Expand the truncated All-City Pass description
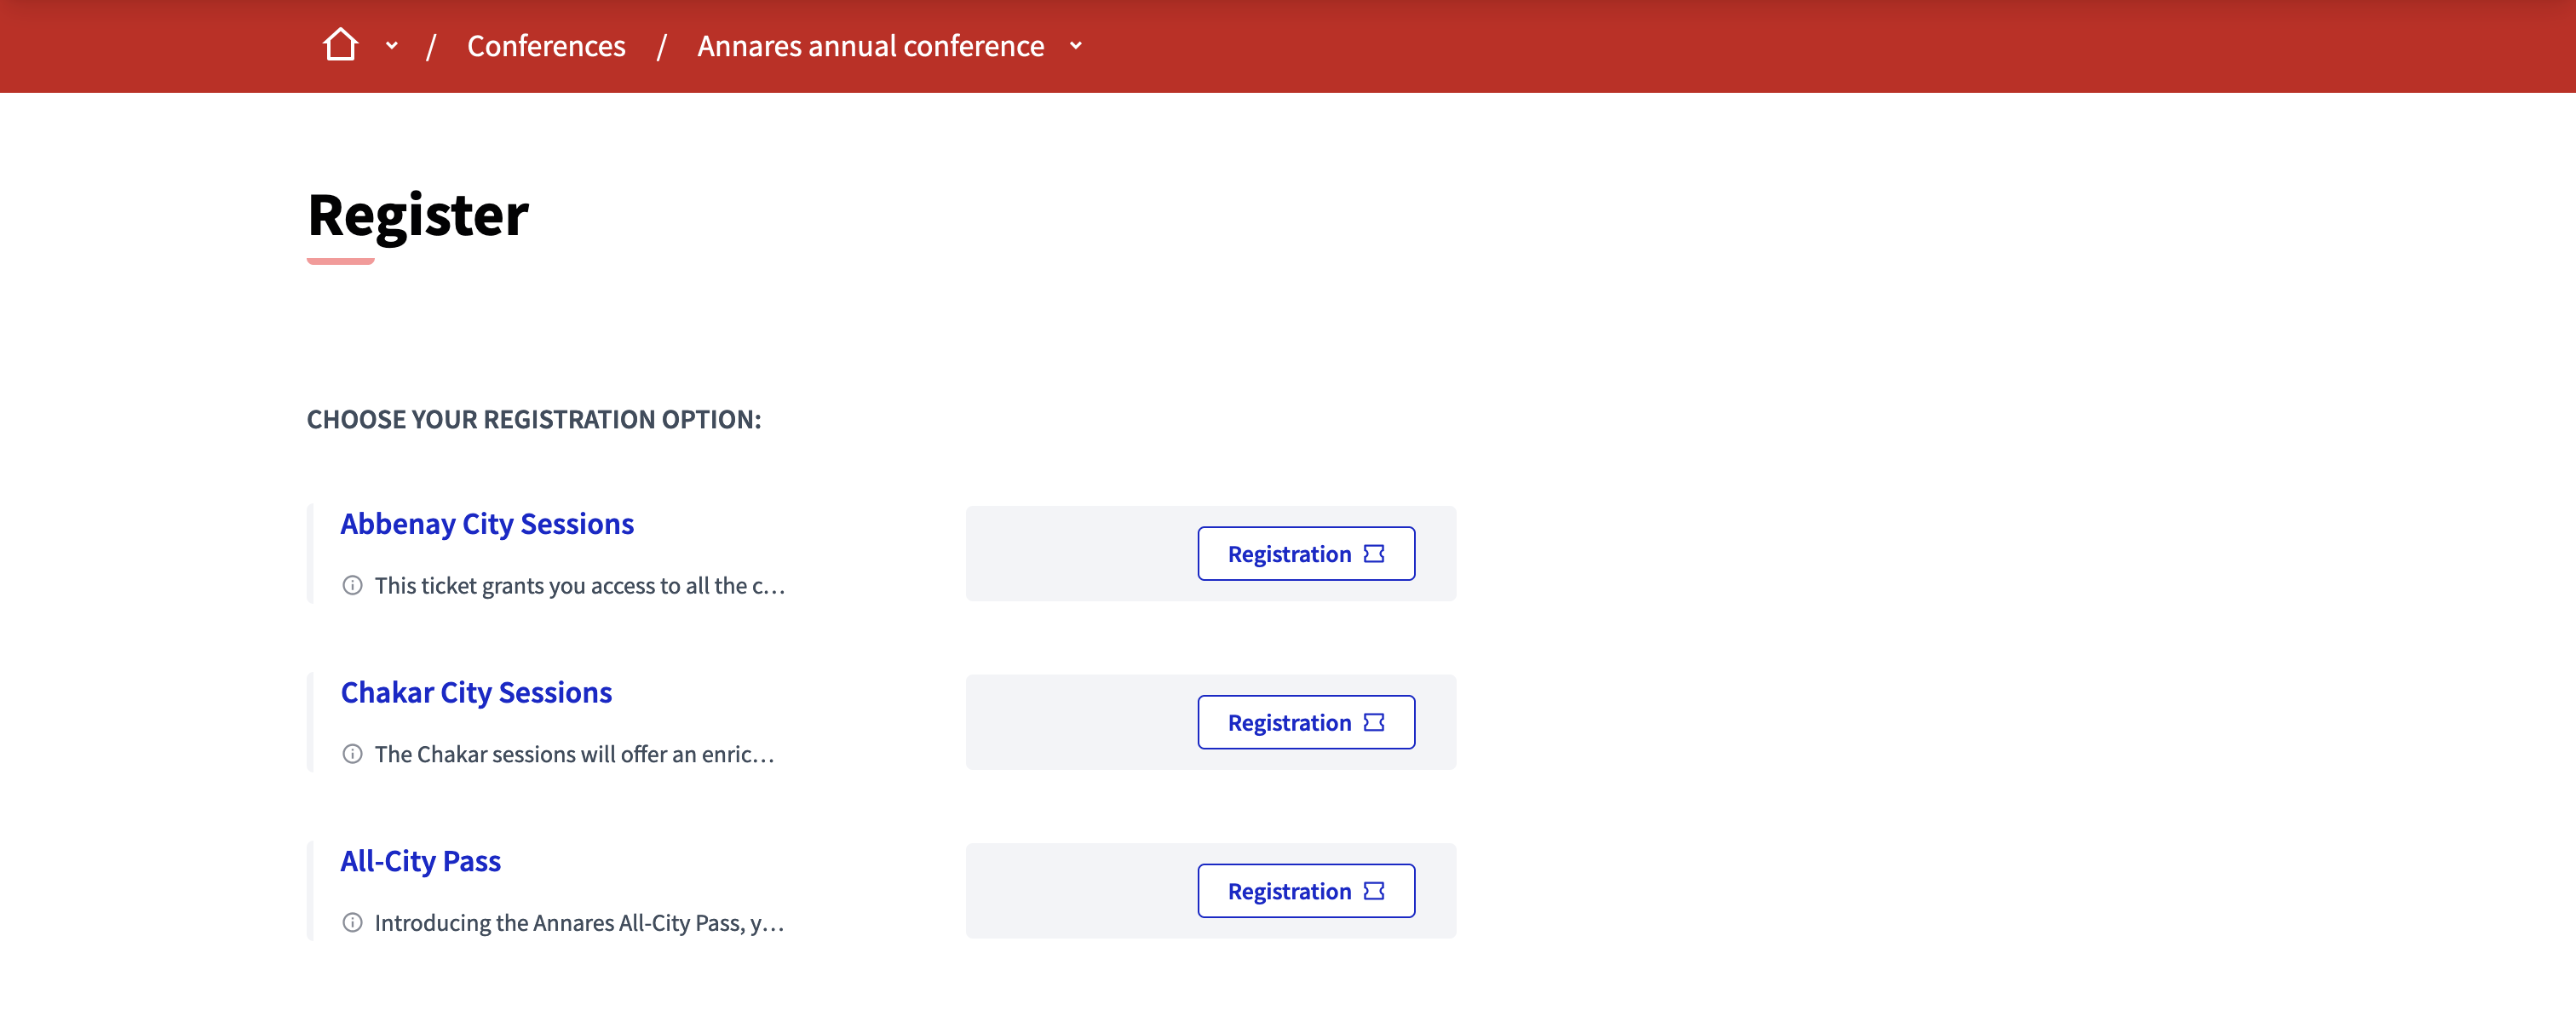Viewport: 2576px width, 1022px height. (x=577, y=922)
